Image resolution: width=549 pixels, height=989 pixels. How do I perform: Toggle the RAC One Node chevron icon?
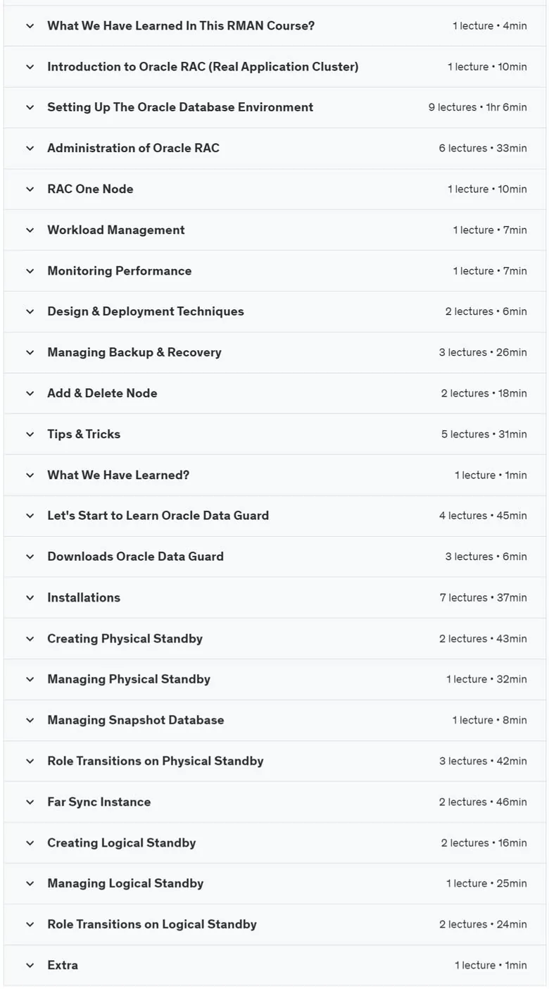30,189
